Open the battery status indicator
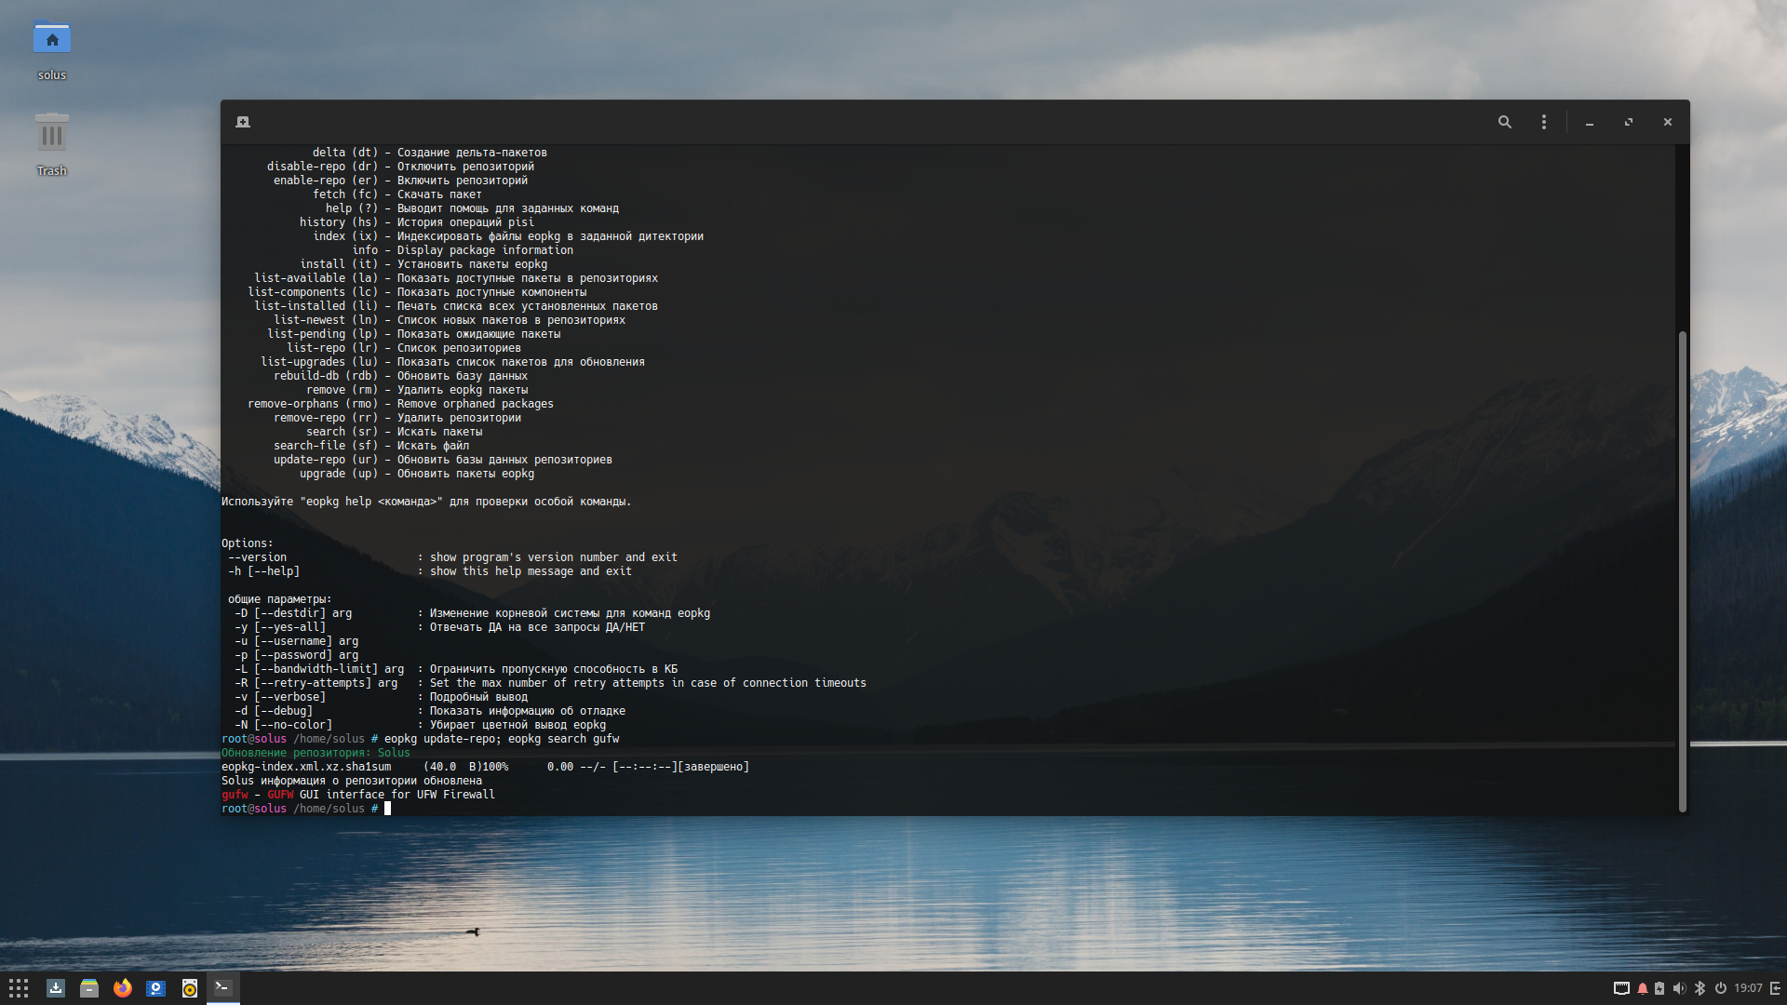This screenshot has height=1005, width=1787. click(x=1659, y=988)
